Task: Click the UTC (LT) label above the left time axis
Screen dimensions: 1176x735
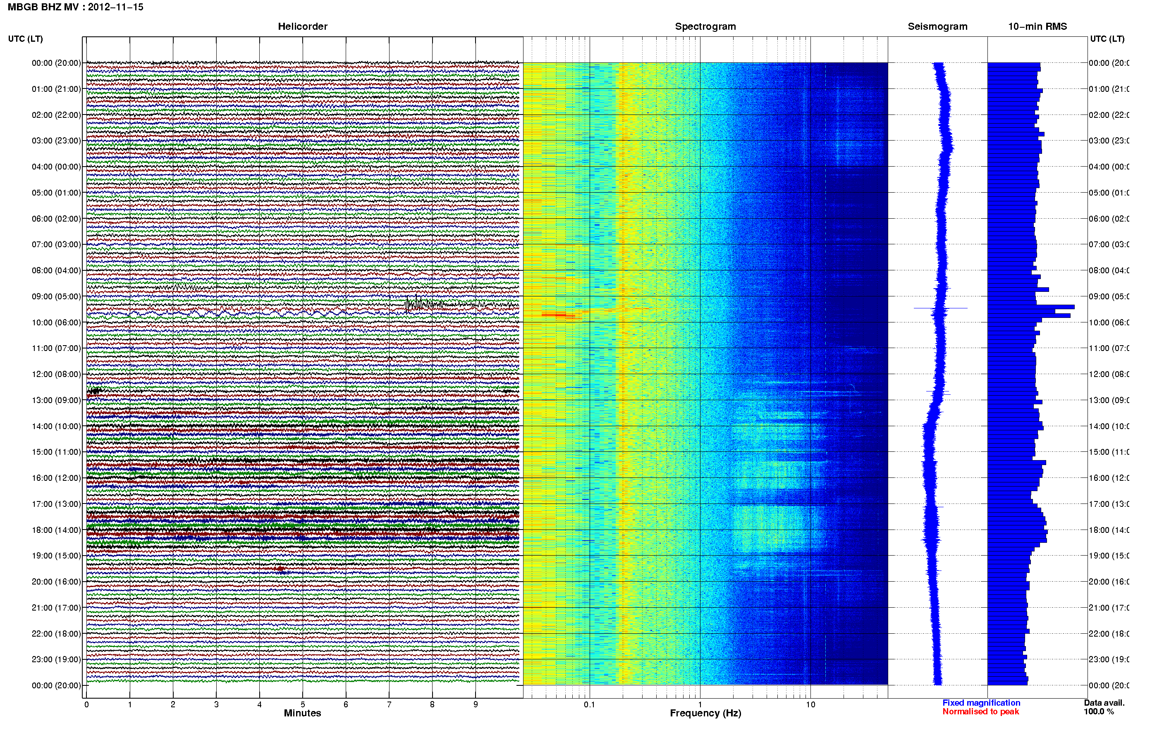Action: click(x=25, y=39)
